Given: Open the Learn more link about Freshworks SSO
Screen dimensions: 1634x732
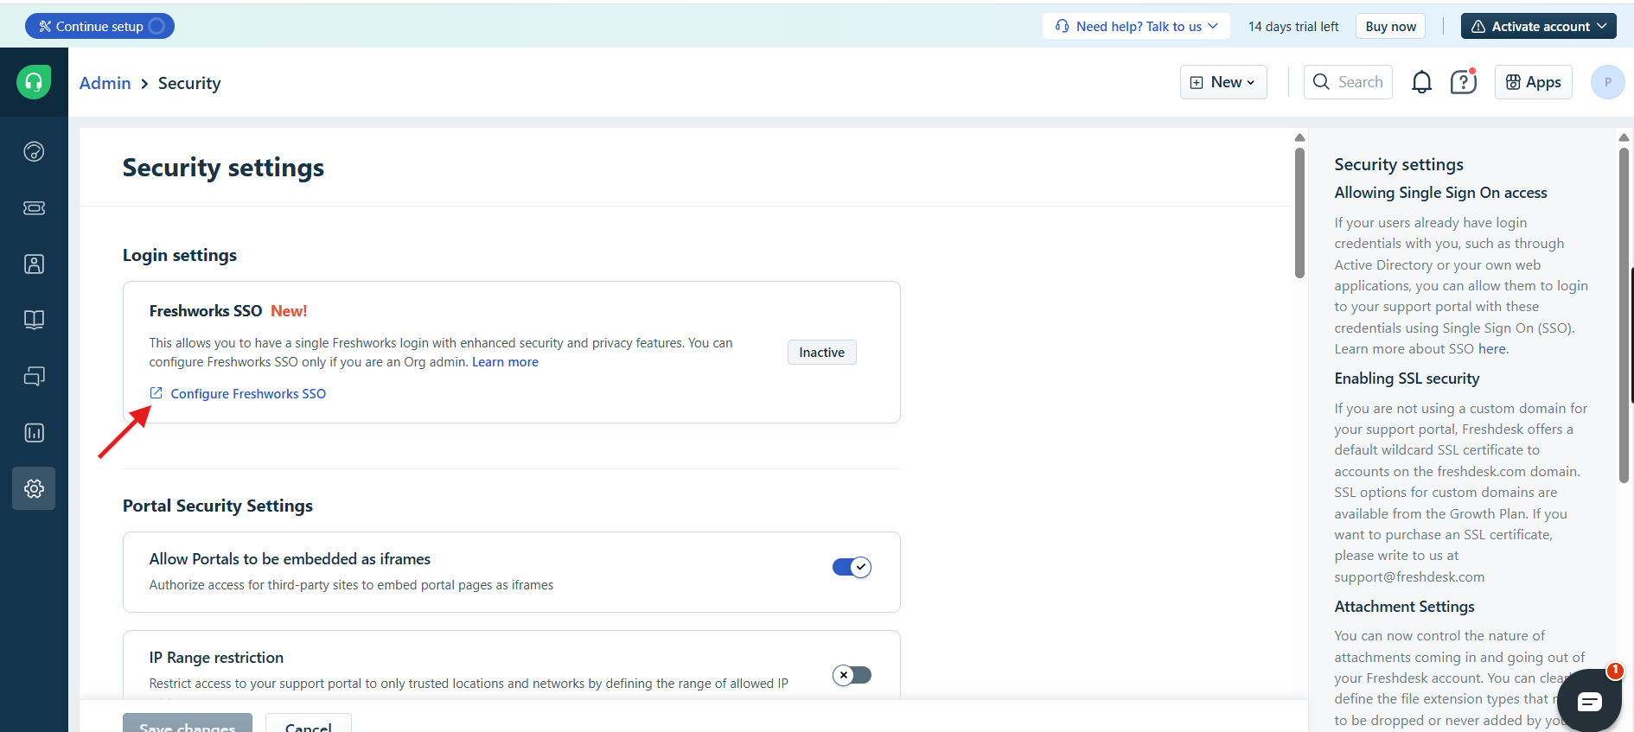Looking at the screenshot, I should pos(505,362).
